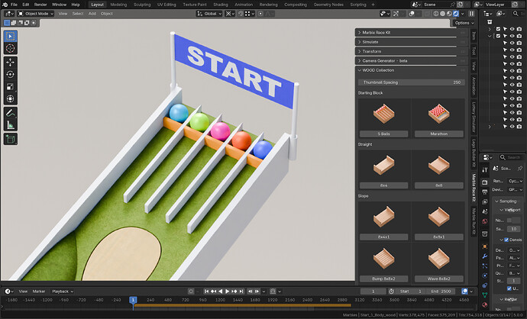Toggle auto keying record button
Screen dimensions: 527x319
coord(191,292)
